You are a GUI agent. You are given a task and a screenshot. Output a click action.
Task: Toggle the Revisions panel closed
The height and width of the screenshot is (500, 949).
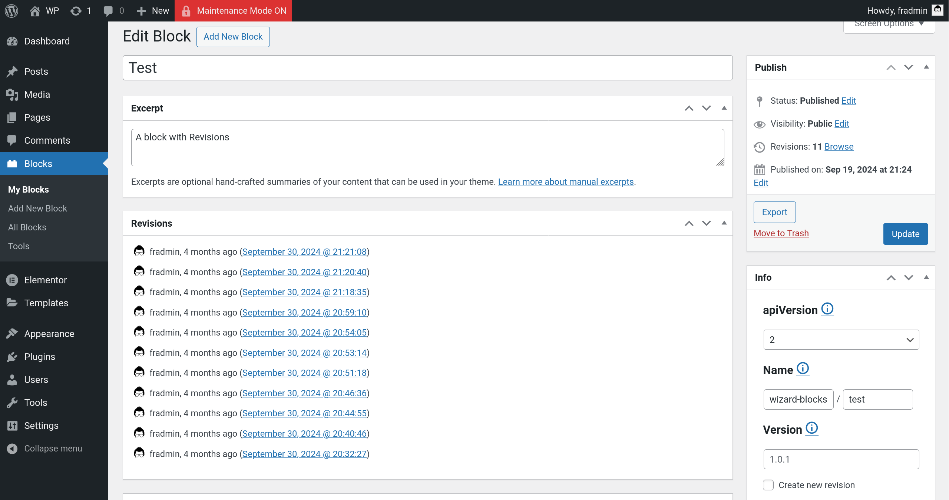coord(724,223)
